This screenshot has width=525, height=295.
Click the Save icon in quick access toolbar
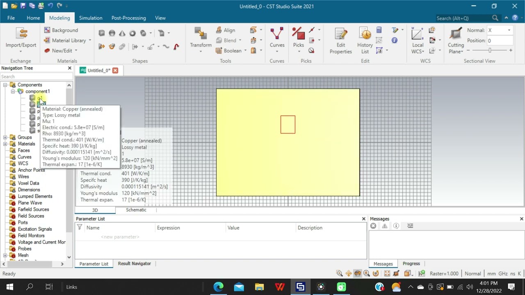point(23,6)
